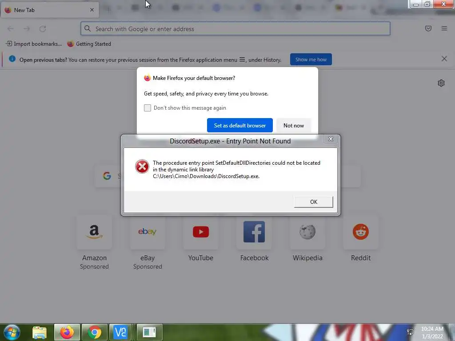Click the Firefox logo in default browser prompt
The width and height of the screenshot is (455, 341).
click(148, 78)
